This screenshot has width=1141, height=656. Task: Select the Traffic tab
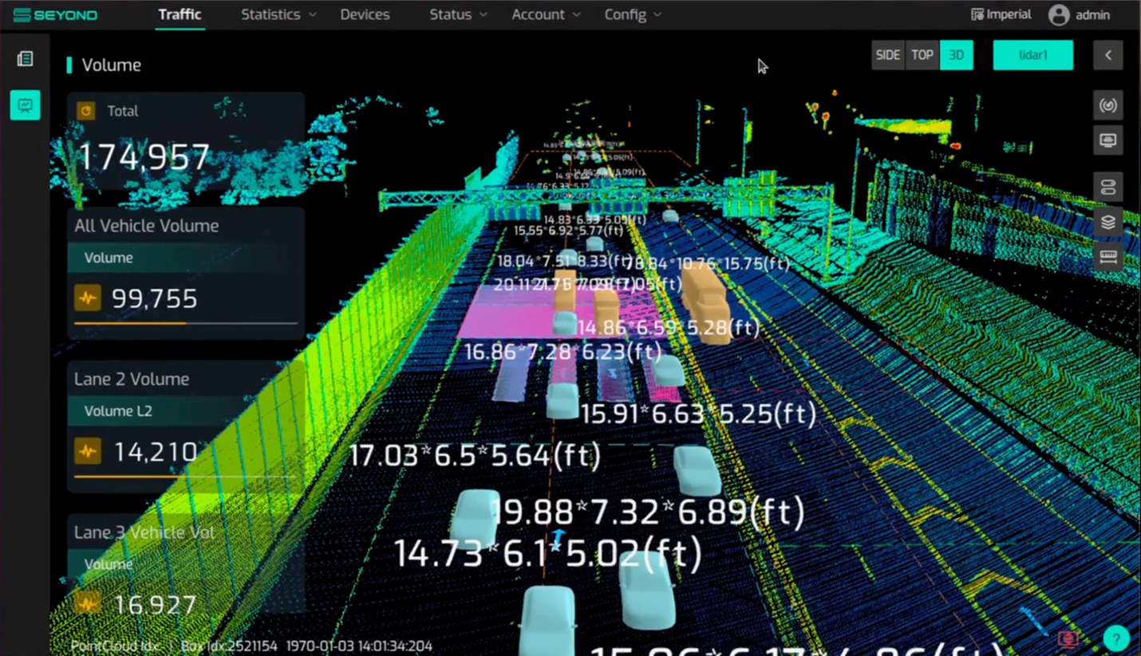click(180, 14)
